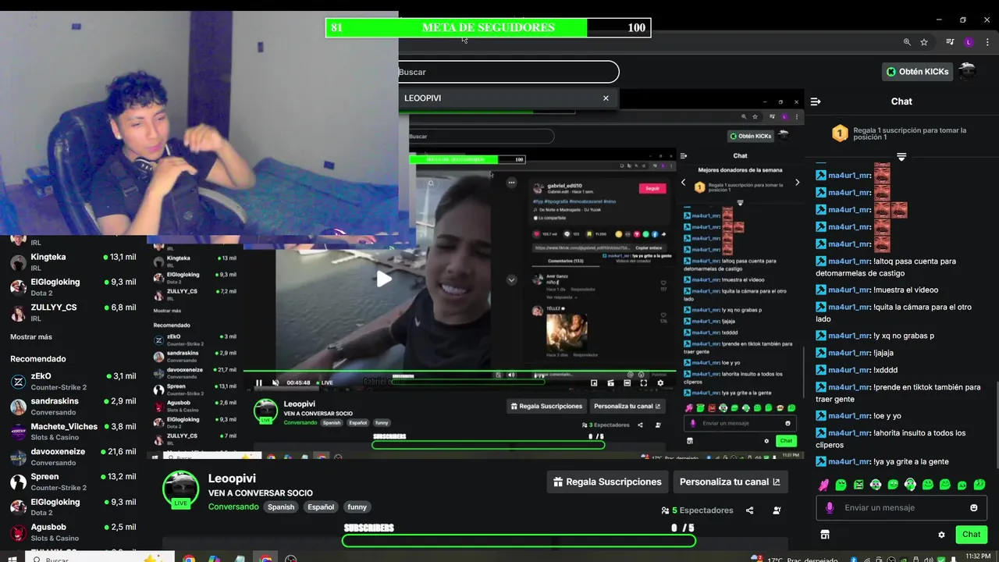This screenshot has width=999, height=562.
Task: Click Personaliza tu canal button
Action: tap(730, 482)
